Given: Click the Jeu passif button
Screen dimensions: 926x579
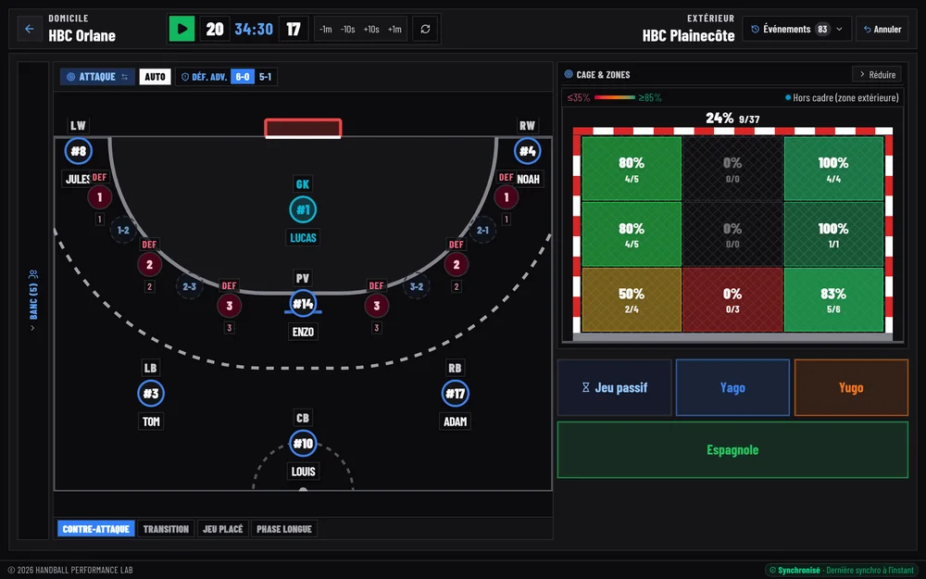Looking at the screenshot, I should pos(614,387).
